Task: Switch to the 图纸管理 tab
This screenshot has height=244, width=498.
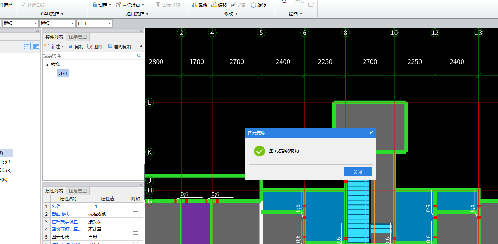Action: click(x=78, y=37)
